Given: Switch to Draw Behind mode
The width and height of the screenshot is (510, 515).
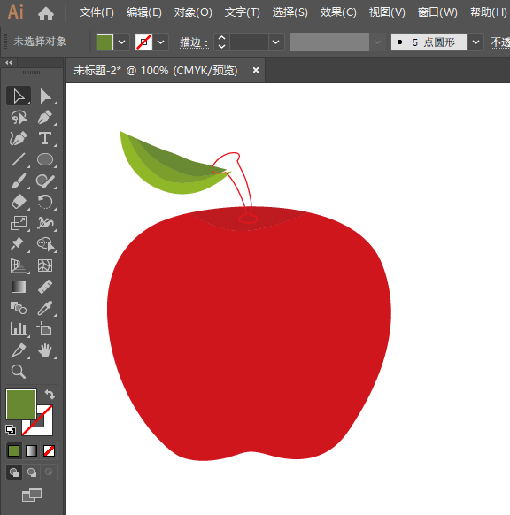Looking at the screenshot, I should 32,473.
